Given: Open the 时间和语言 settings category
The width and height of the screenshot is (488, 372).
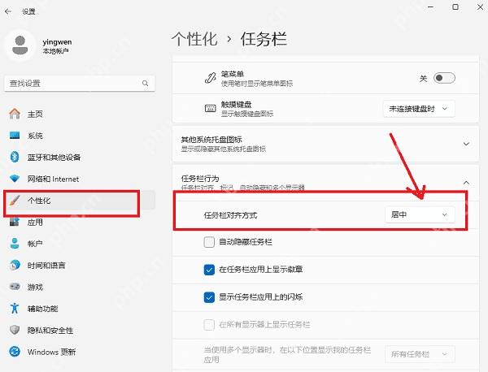Looking at the screenshot, I should 79,265.
